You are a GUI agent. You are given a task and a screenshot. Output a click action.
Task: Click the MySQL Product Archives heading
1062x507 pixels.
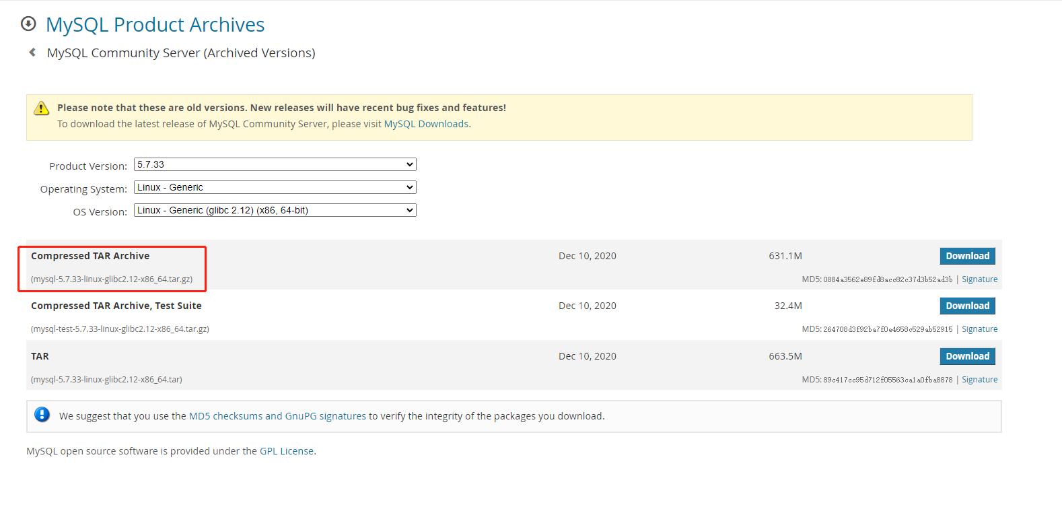(x=155, y=25)
